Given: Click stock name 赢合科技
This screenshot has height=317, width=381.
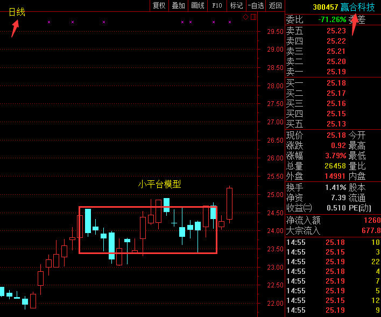Looking at the screenshot, I should [357, 7].
